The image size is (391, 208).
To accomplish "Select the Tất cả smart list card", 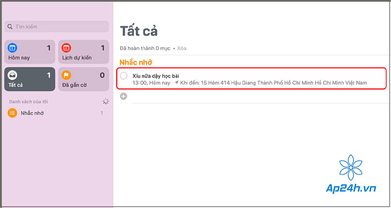I will (x=30, y=79).
